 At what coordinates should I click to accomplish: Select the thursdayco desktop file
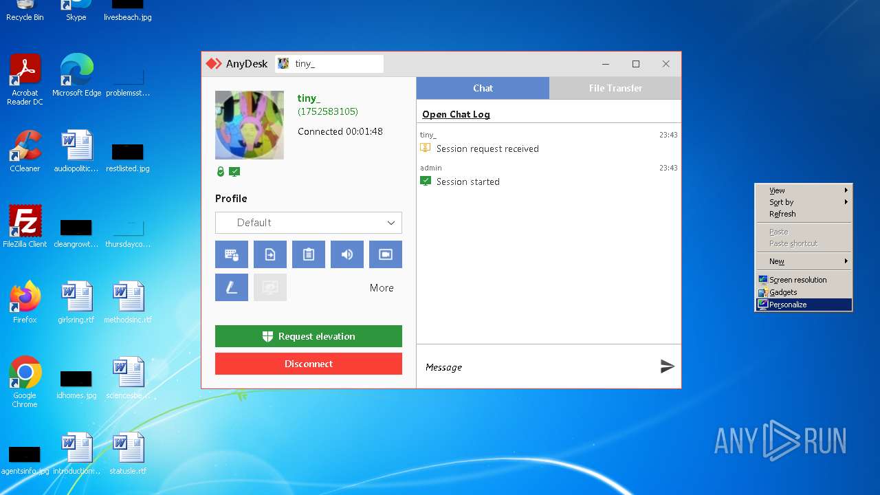128,232
